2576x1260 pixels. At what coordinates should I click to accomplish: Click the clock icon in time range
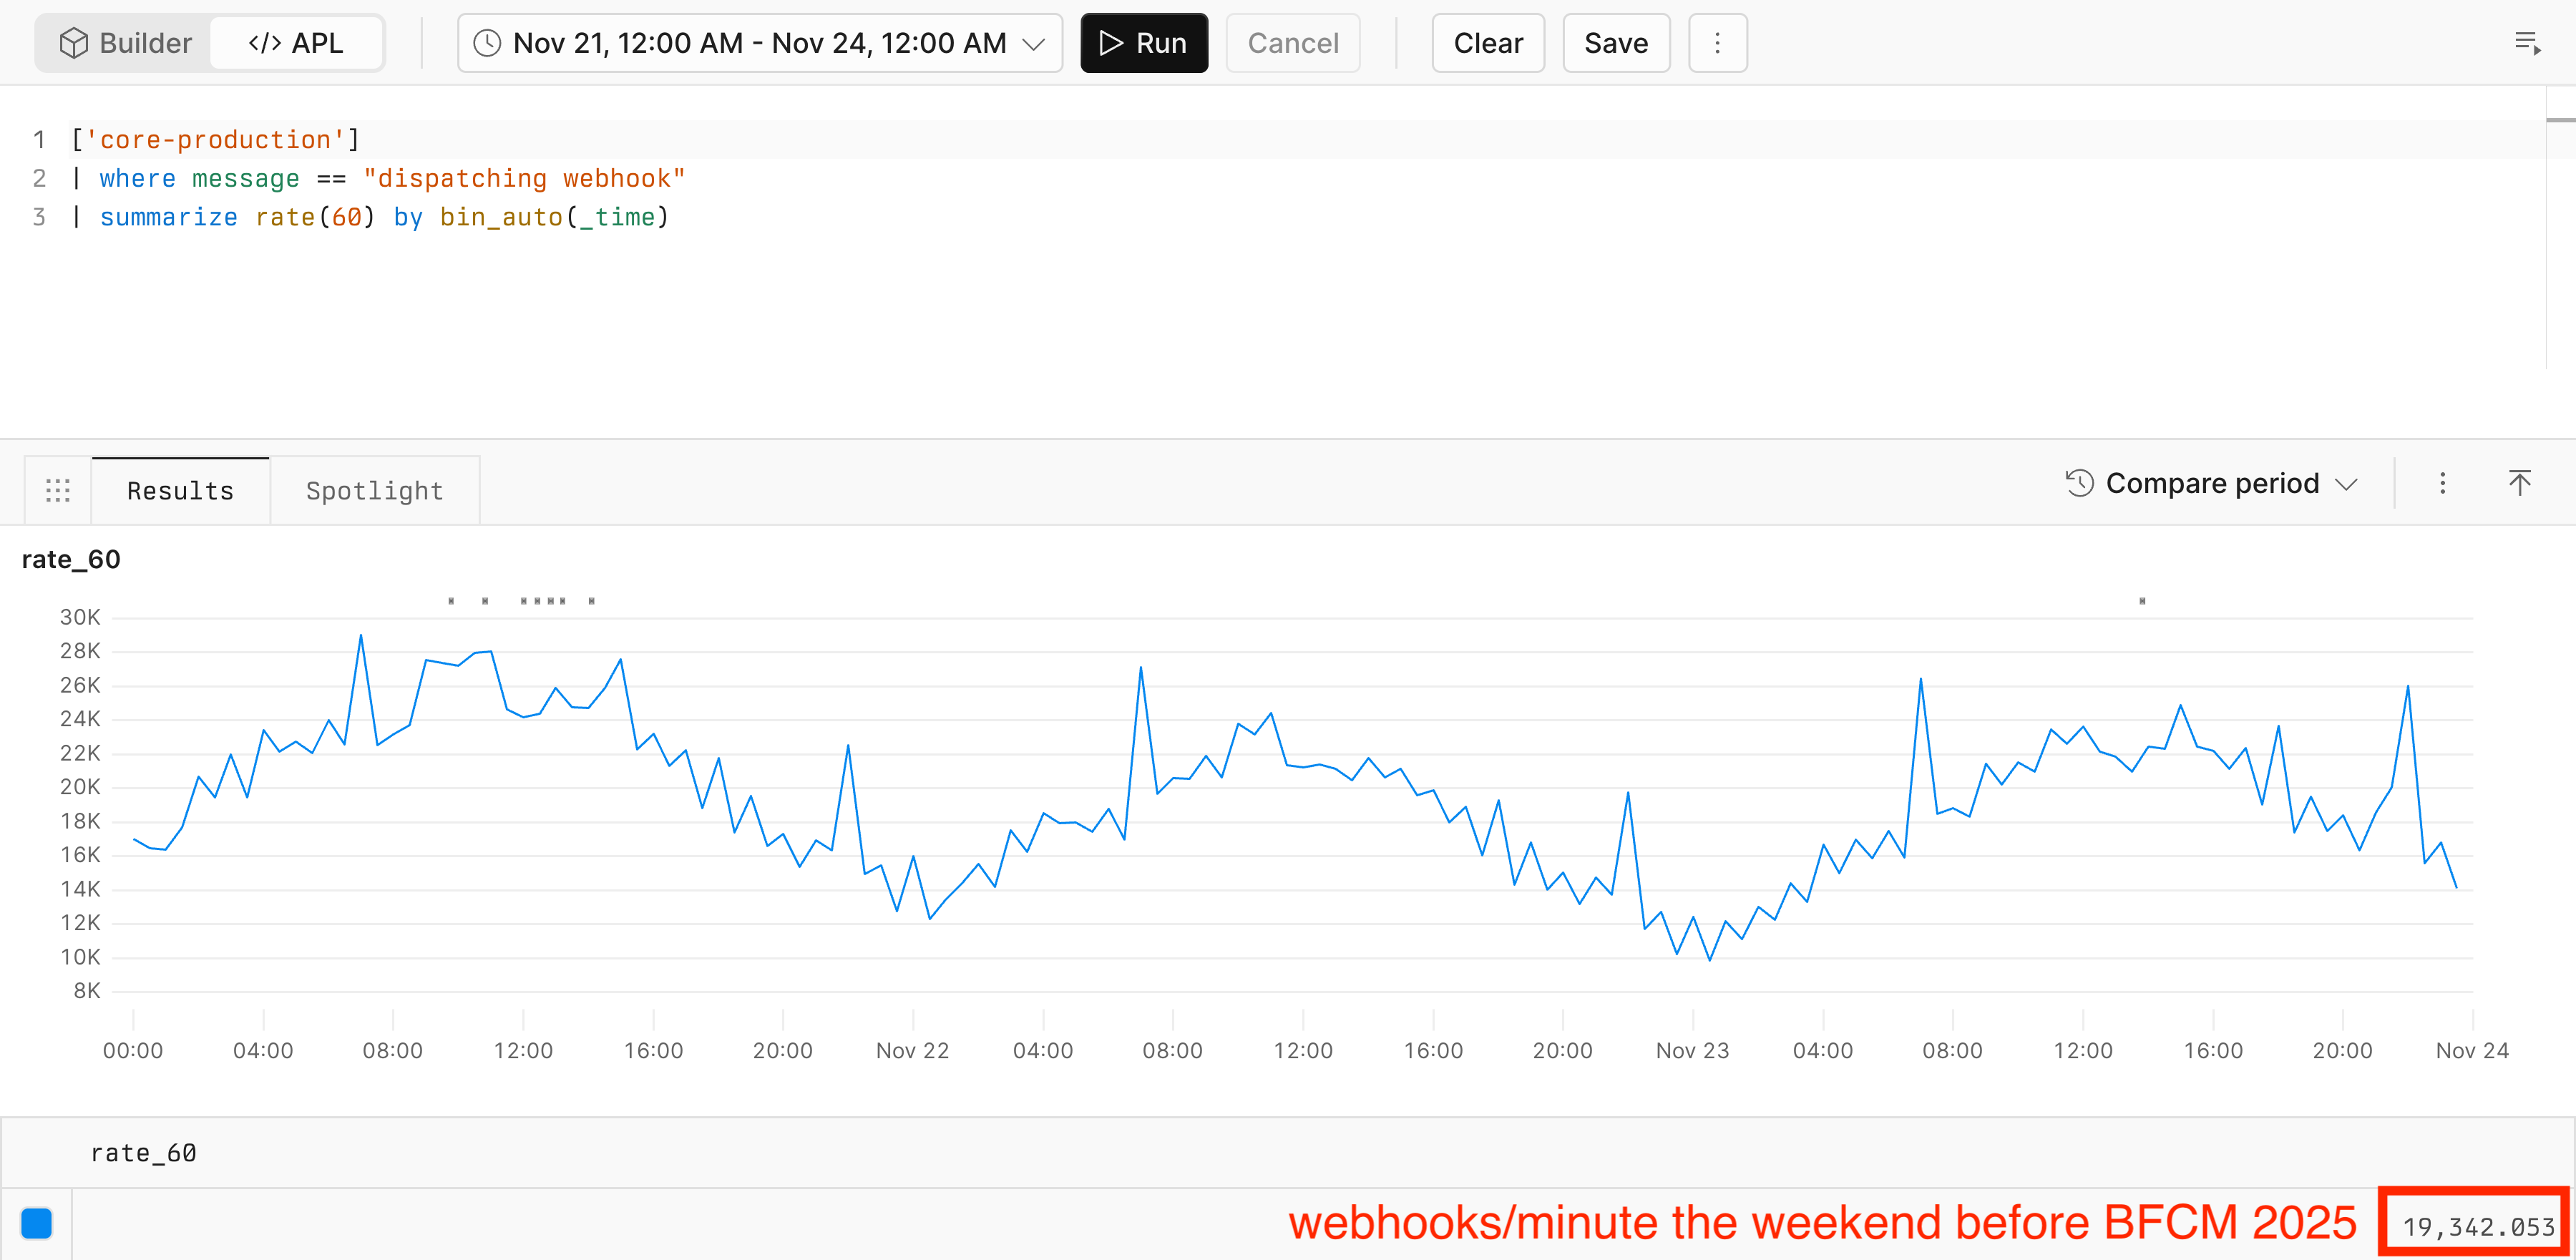tap(487, 43)
